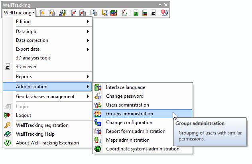Expand the Editing submenu arrow

[88, 22]
